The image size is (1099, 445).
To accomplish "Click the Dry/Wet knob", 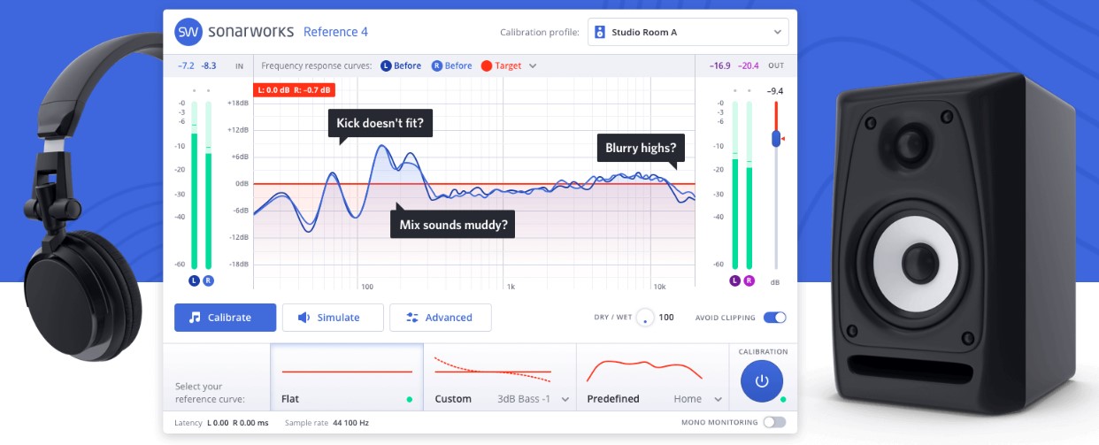I will click(x=645, y=318).
